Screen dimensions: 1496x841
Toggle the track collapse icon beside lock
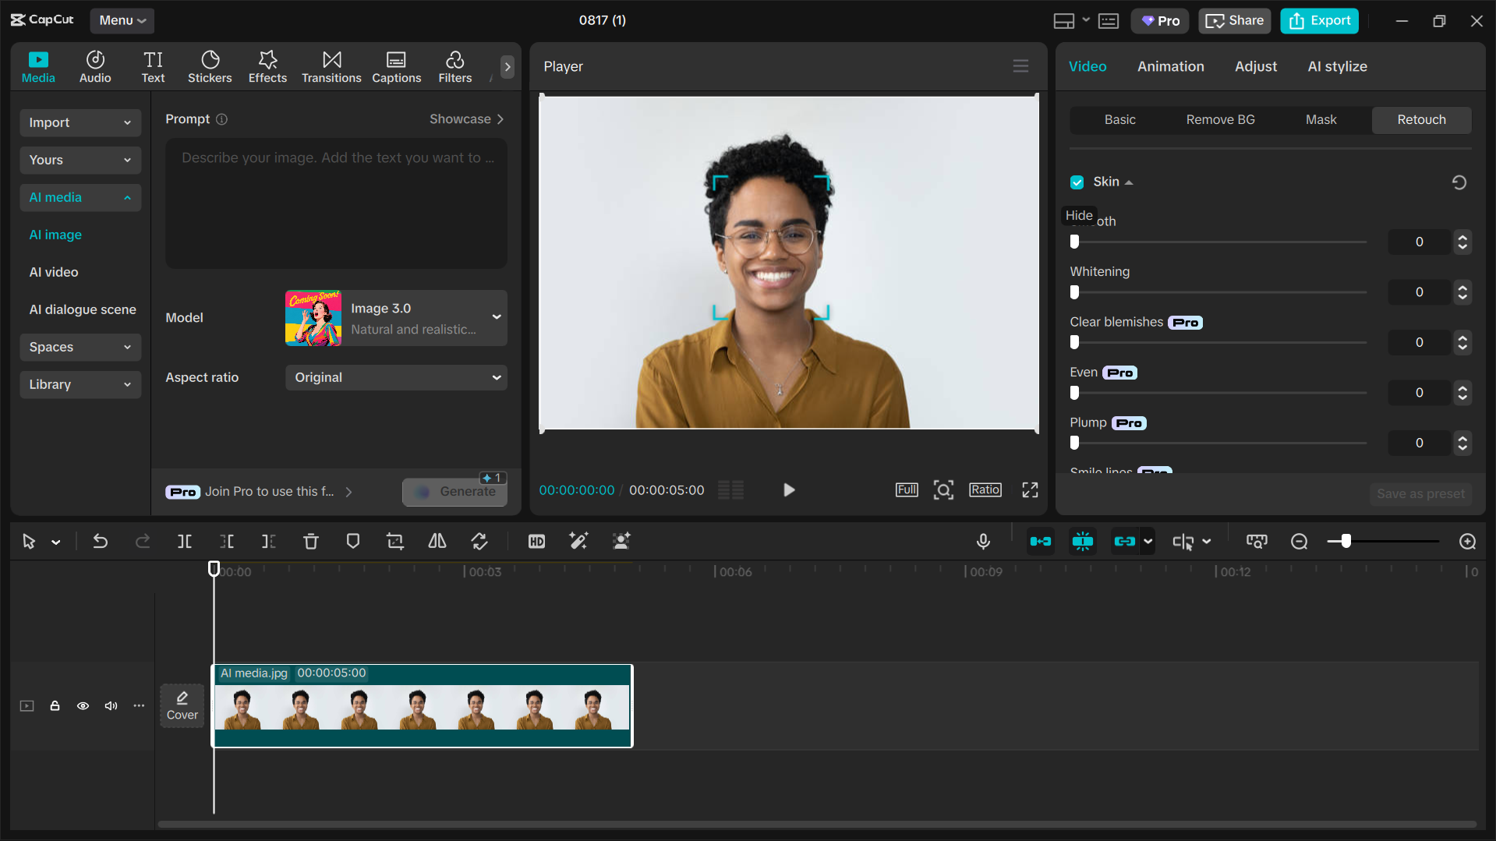[27, 706]
